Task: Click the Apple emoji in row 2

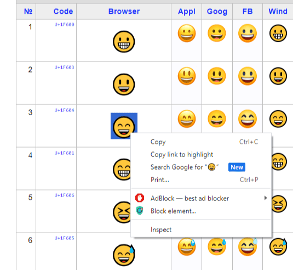Action: (x=187, y=76)
